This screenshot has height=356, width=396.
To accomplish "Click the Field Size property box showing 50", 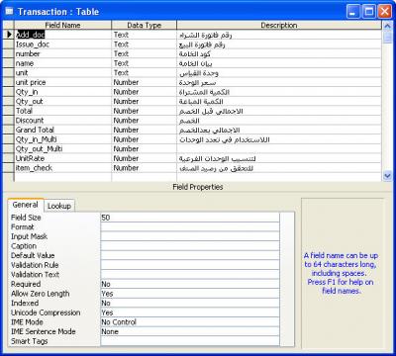I will coord(190,218).
